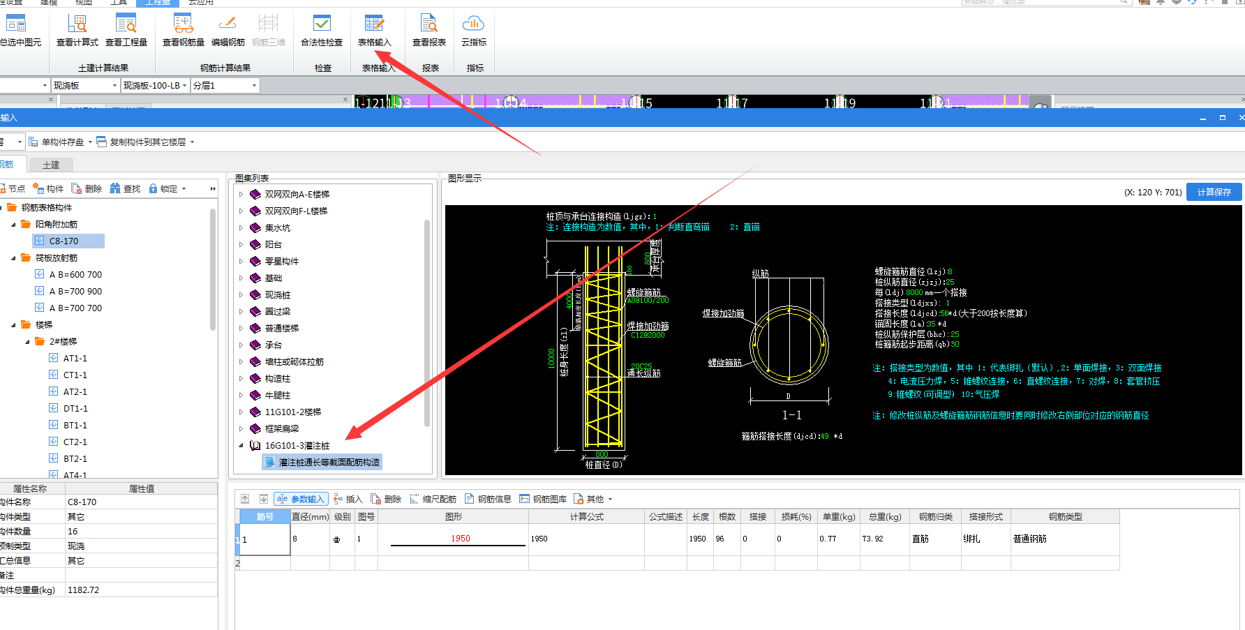Click the 节点 toolbar button

[x=13, y=189]
